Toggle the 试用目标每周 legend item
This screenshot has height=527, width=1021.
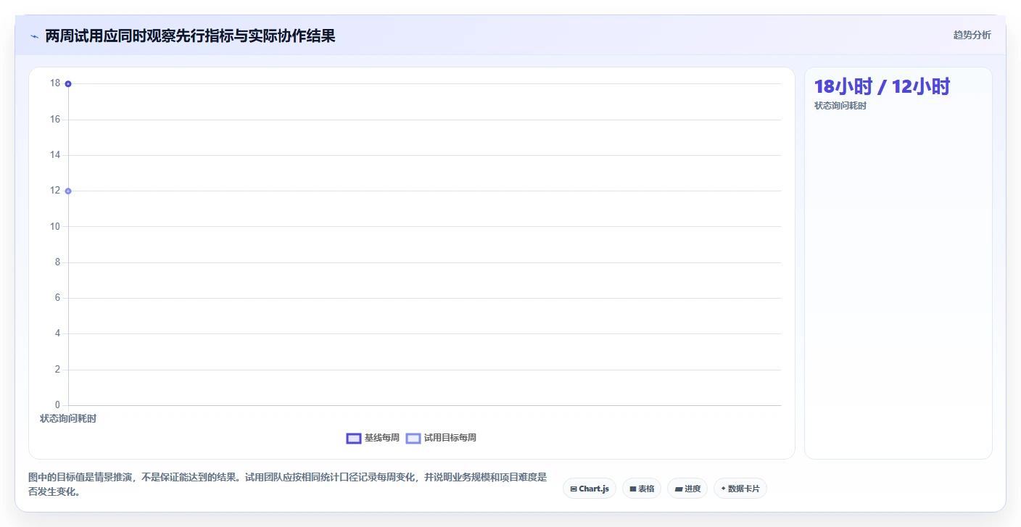coord(441,438)
